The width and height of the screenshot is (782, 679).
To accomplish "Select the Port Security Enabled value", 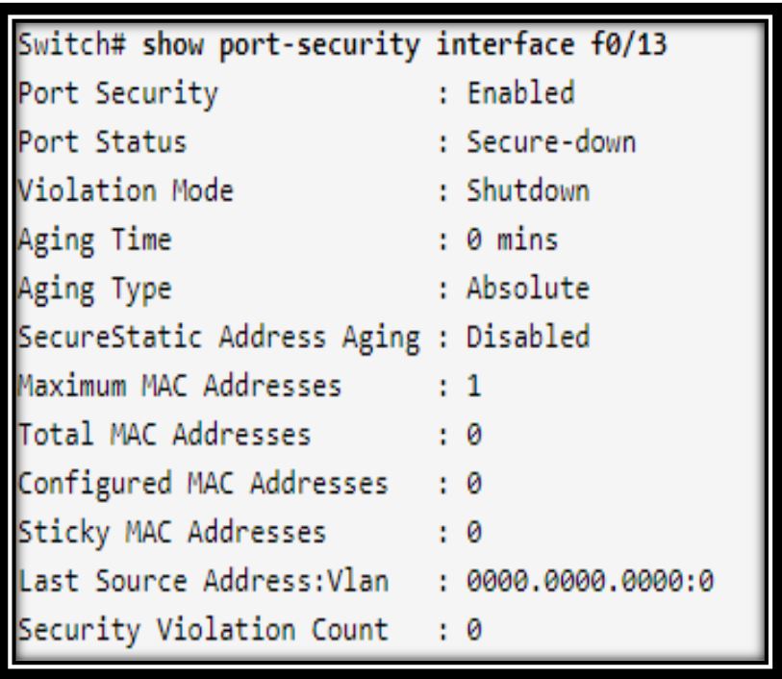I will point(520,92).
